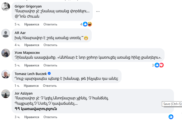
Task: Click the @Դոն Ժուան mention
Action: 27,16
